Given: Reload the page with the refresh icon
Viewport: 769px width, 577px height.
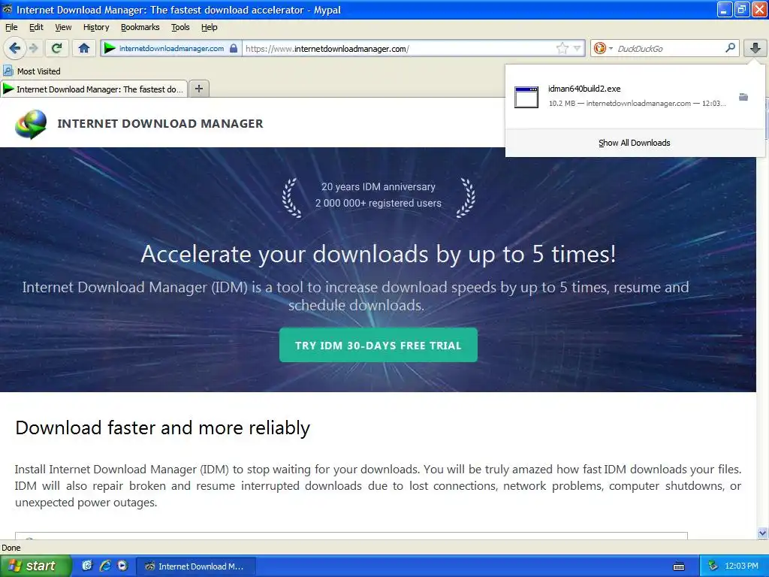Looking at the screenshot, I should (x=56, y=48).
